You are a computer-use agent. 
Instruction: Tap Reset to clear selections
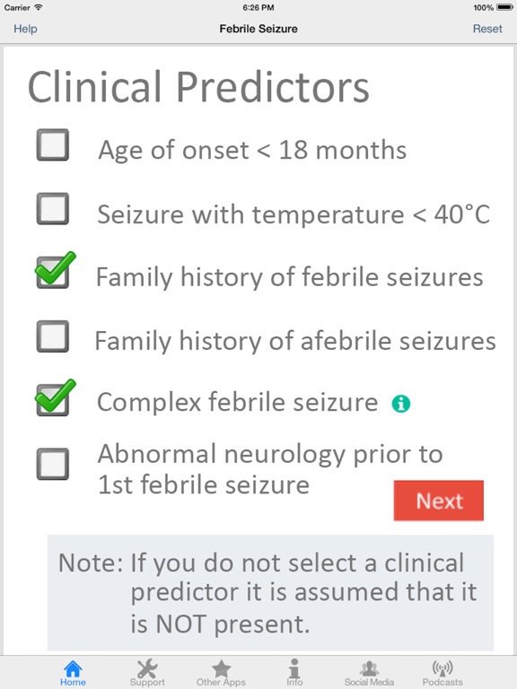tap(487, 29)
